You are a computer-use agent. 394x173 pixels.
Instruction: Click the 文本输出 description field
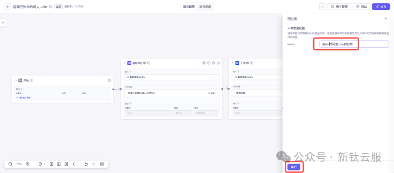coord(206,113)
